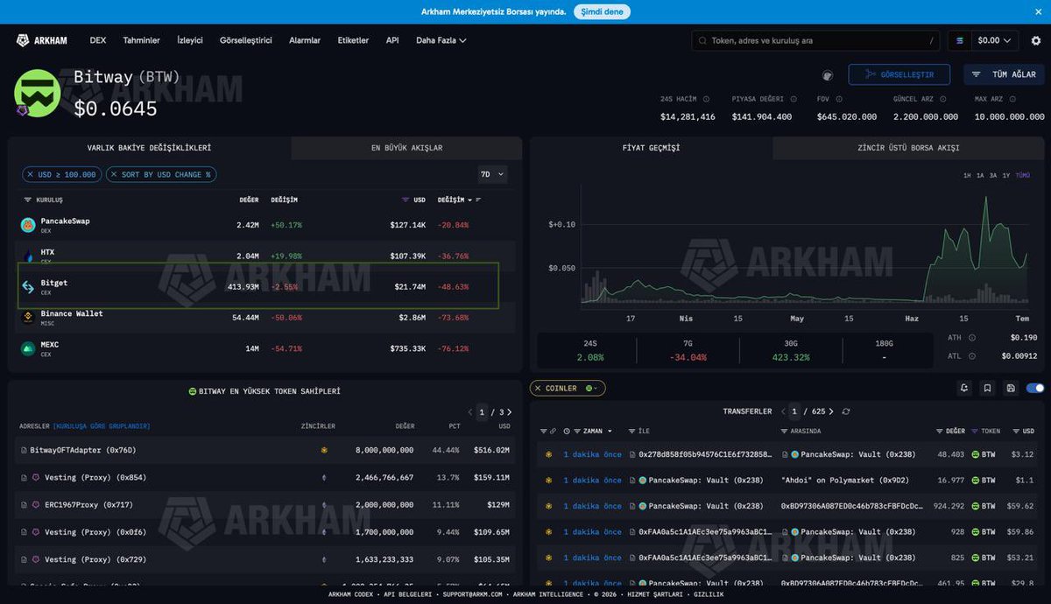Open the Daha Fazla menu
1051x604 pixels.
coord(441,40)
